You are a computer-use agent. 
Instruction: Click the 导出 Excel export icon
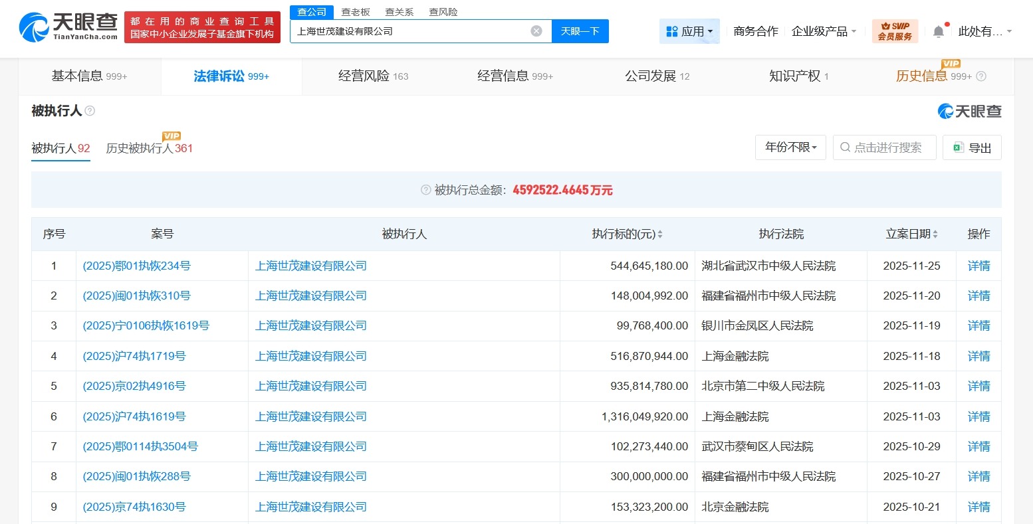click(x=959, y=147)
